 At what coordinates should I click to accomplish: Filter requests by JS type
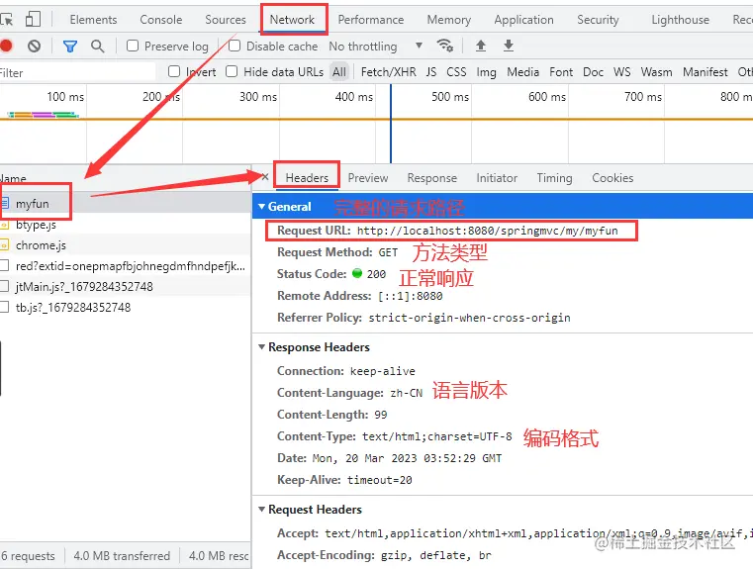coord(431,72)
